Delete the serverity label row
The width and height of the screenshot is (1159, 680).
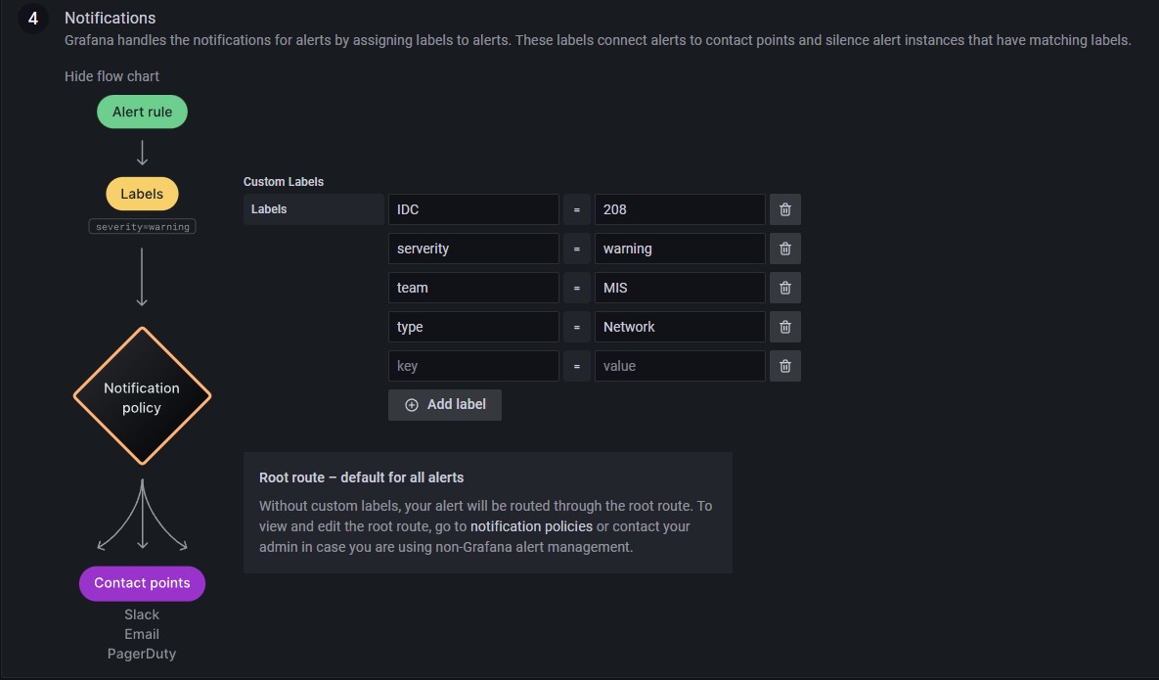coord(785,249)
